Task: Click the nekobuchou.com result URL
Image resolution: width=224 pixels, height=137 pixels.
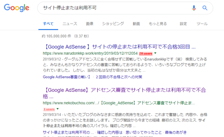Action: pos(119,103)
